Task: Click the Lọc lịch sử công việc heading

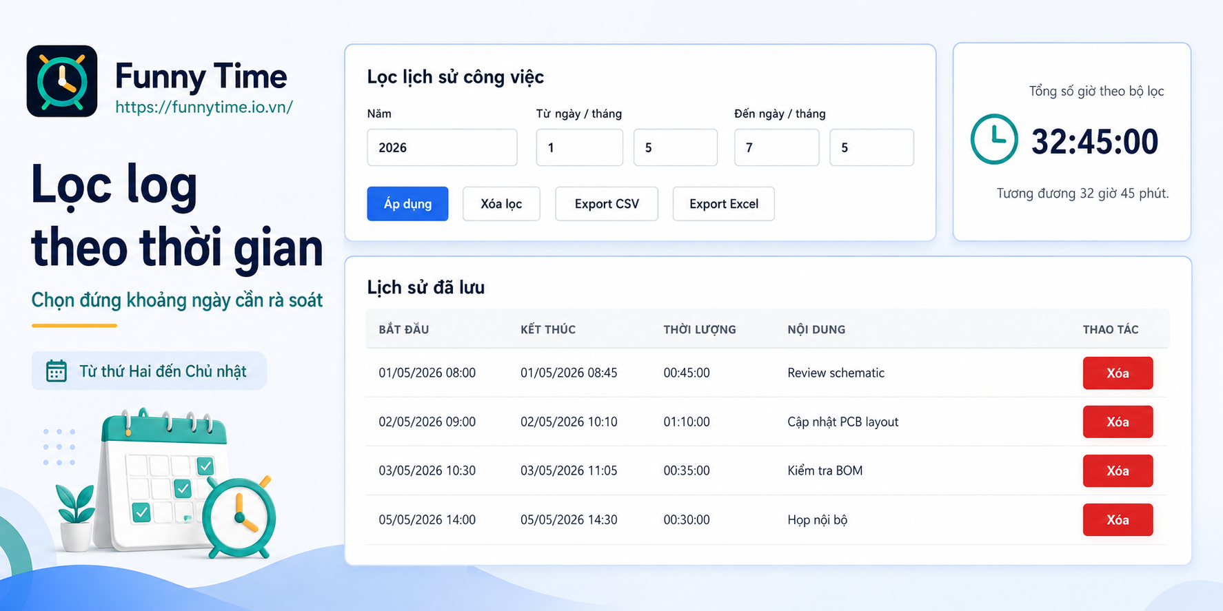Action: point(456,77)
